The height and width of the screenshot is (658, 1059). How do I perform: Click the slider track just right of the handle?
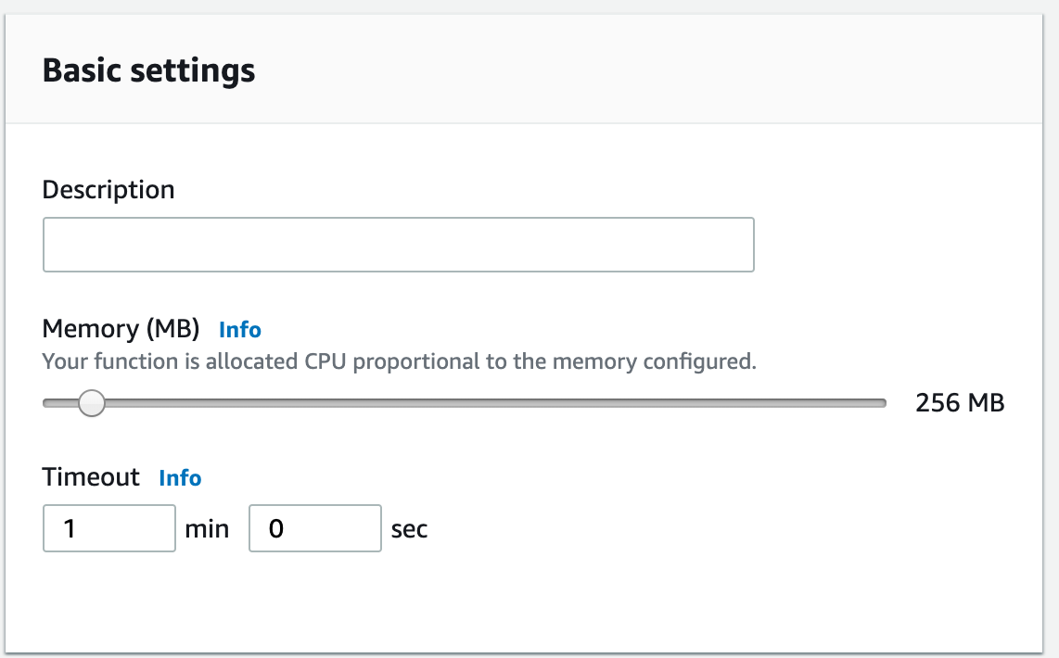coord(130,403)
